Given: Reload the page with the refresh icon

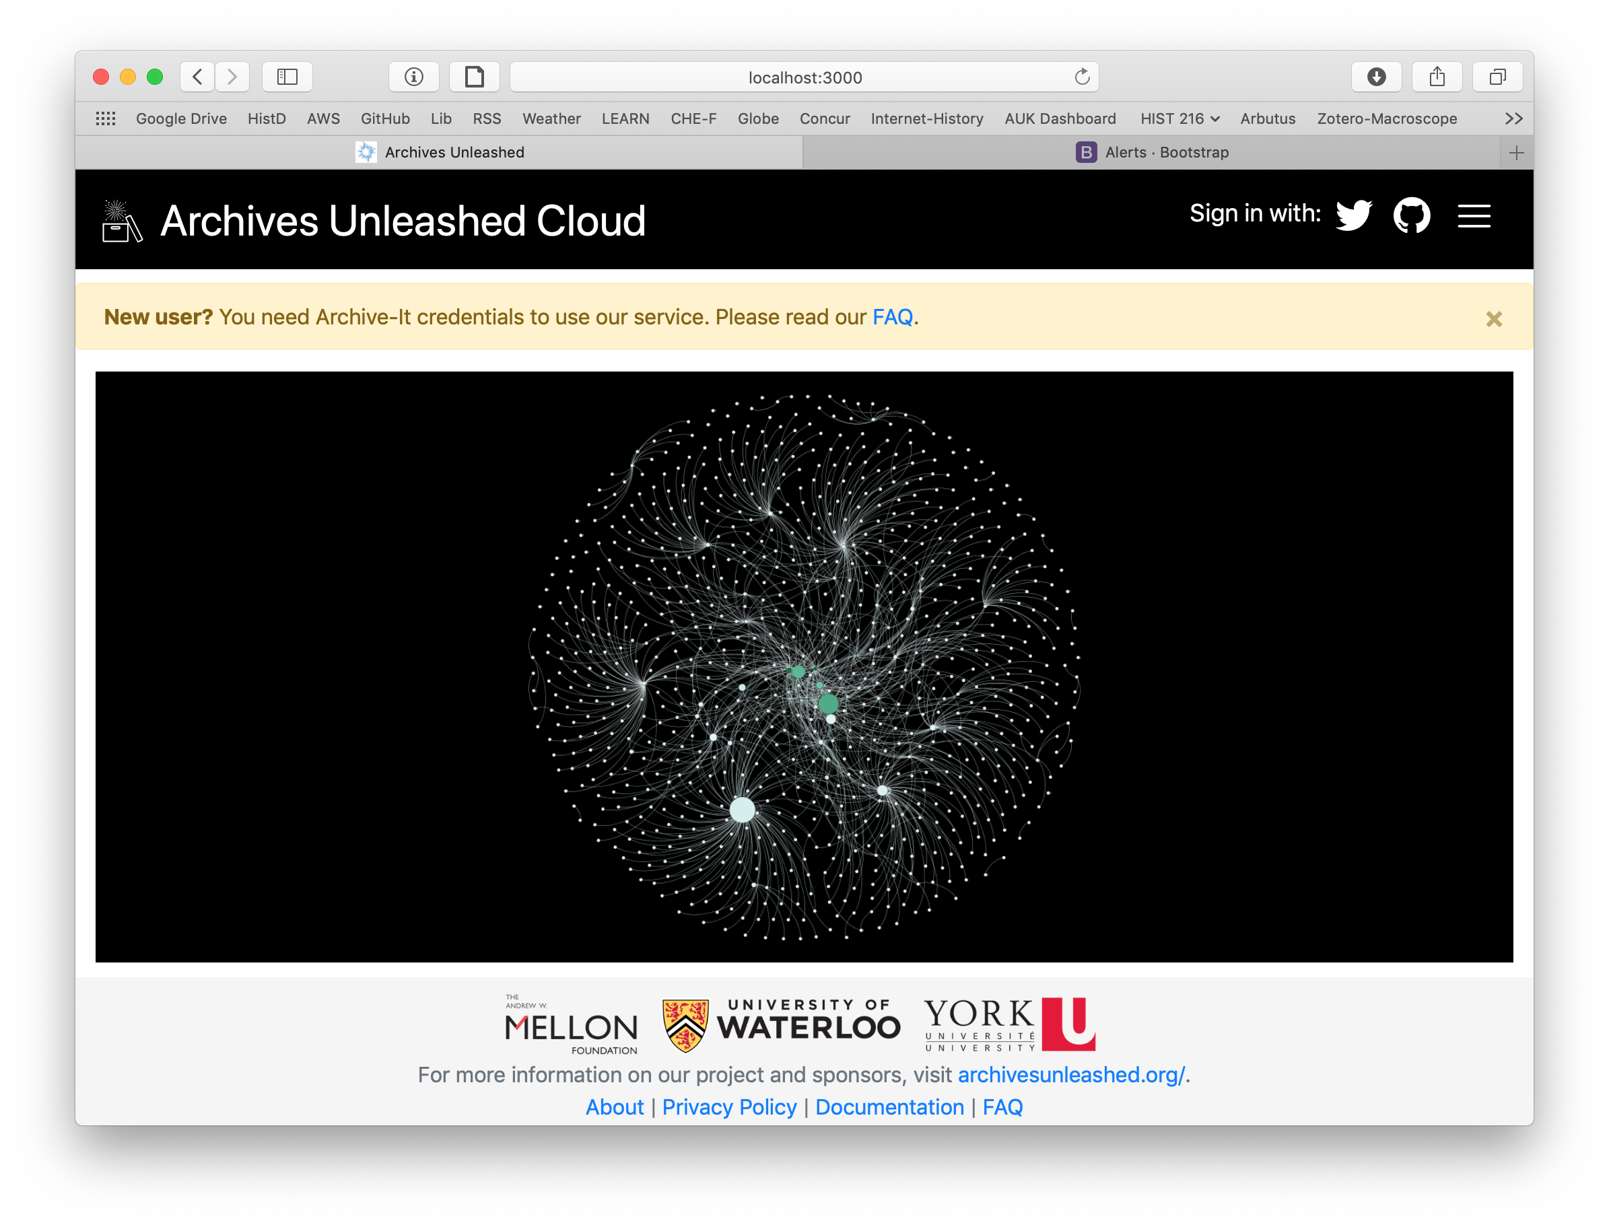Looking at the screenshot, I should [1082, 77].
